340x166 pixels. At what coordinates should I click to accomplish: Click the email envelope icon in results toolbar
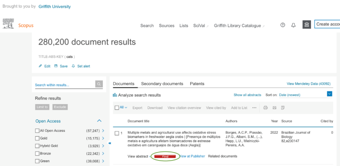(275, 108)
